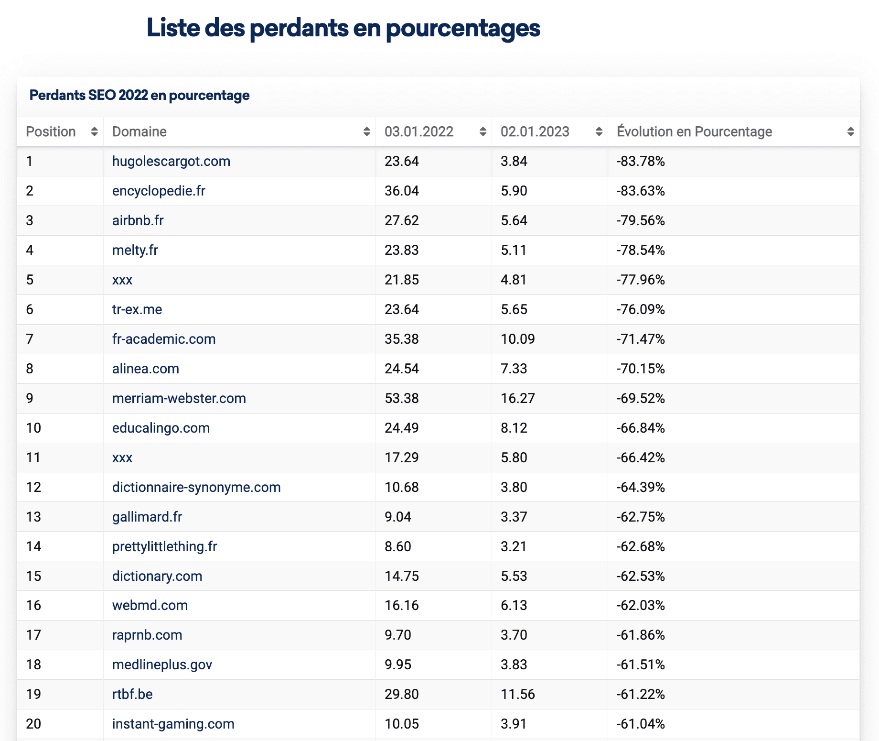Visit the airbnb.fr domain link
Viewport: 879px width, 741px height.
138,220
